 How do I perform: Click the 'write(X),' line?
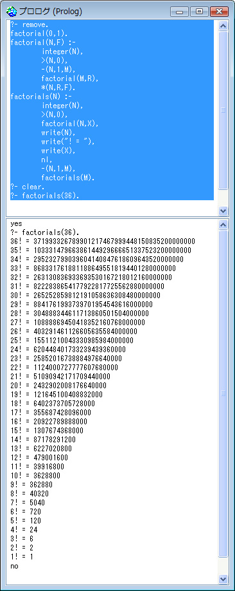(x=58, y=151)
